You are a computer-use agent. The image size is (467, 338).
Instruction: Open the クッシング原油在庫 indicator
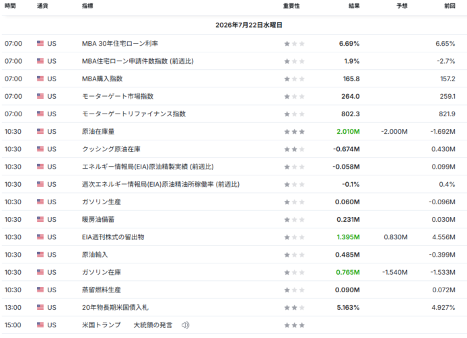click(111, 149)
